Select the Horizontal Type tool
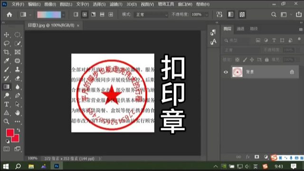 pos(6,104)
